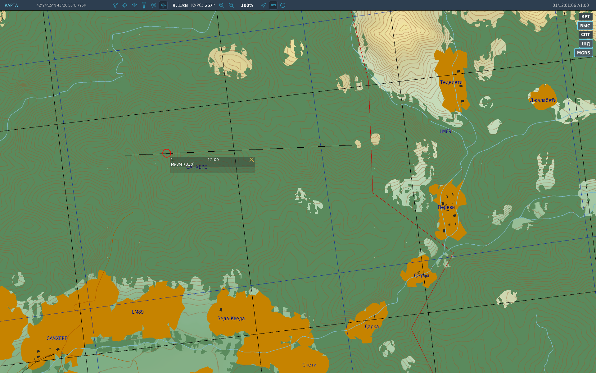Select the СПТ satellite mode button
The width and height of the screenshot is (596, 373).
[585, 35]
